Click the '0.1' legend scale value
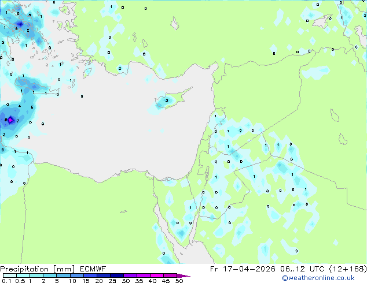Viewport: 367px width, 283px height. point(6,281)
